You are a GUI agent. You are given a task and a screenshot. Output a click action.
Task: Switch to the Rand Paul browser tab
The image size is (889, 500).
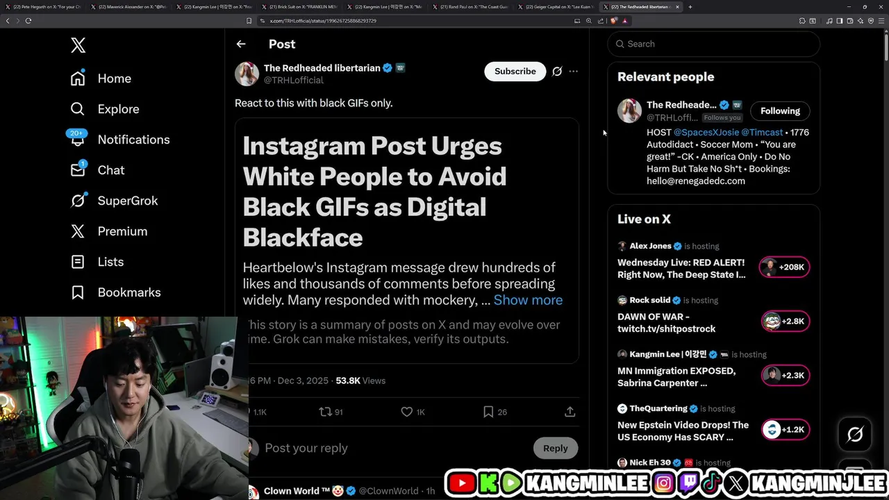pos(471,7)
